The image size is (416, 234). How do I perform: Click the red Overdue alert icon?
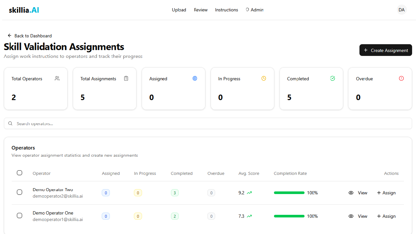point(401,78)
